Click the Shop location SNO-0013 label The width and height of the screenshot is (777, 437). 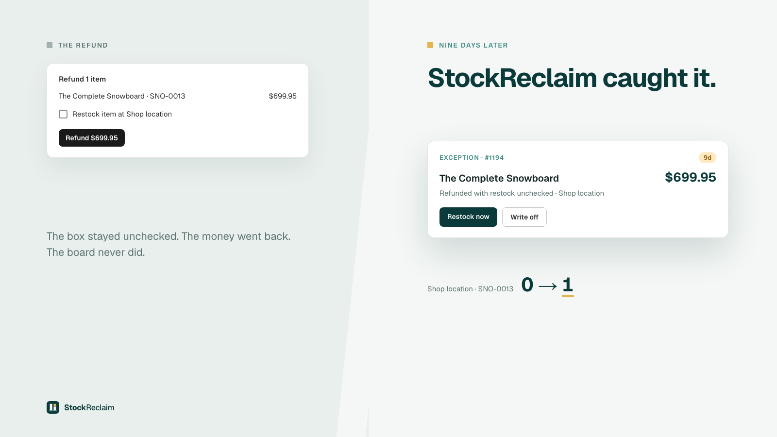[x=470, y=289]
